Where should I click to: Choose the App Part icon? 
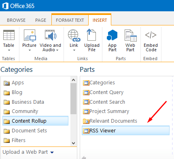112,35
